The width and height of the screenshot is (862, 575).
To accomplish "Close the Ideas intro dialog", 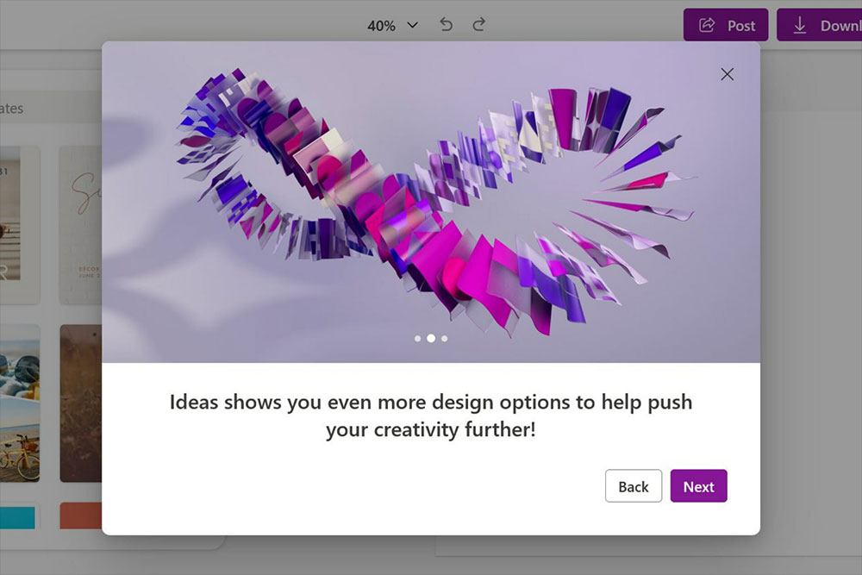I will [x=727, y=74].
